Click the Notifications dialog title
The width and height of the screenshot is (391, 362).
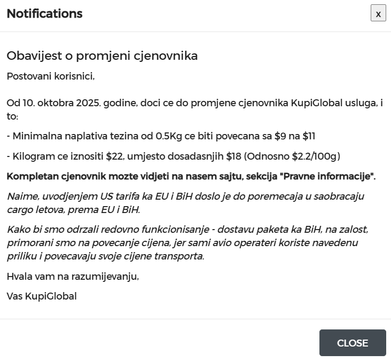coord(44,13)
